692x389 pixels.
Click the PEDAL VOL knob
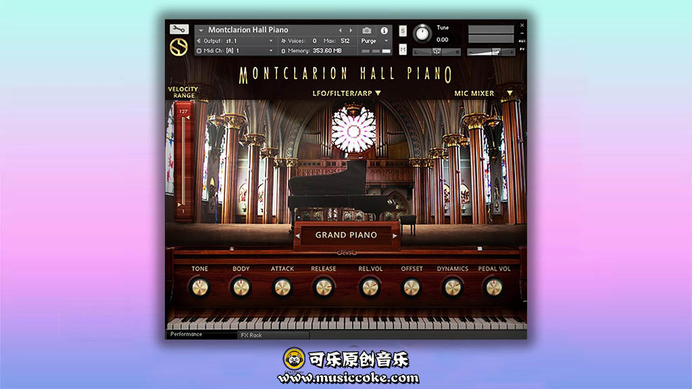tap(494, 288)
